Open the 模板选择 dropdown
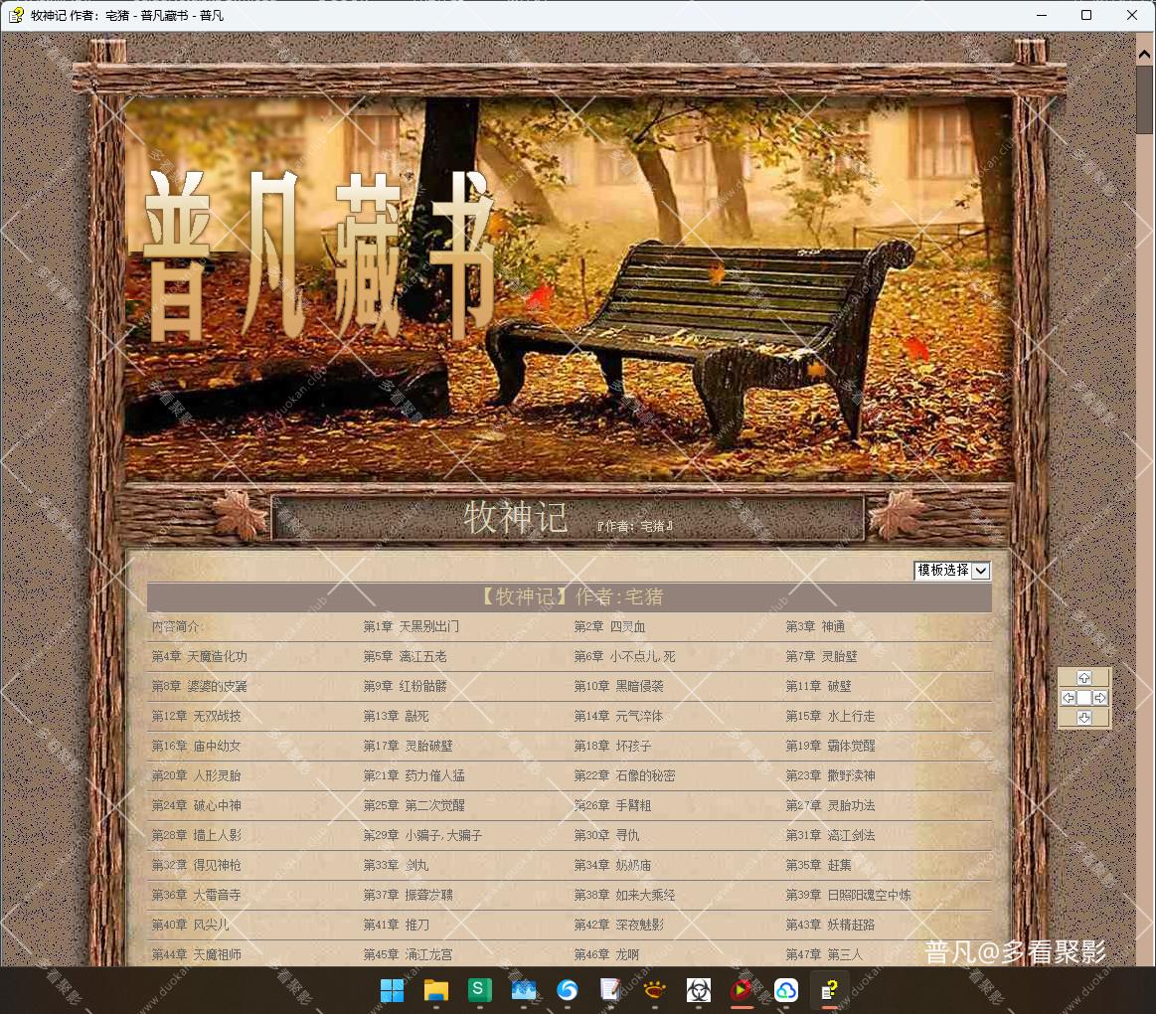This screenshot has width=1156, height=1014. (951, 571)
